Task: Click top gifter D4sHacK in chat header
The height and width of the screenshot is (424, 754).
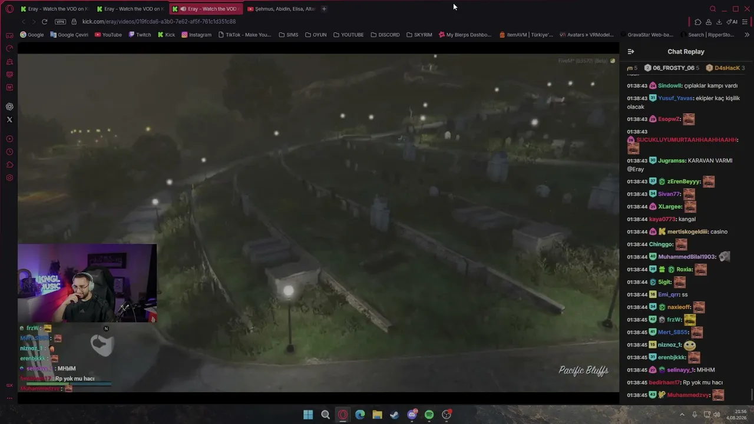Action: point(726,68)
